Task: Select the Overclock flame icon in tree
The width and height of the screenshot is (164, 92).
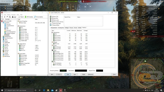Action: pyautogui.click(x=5, y=30)
